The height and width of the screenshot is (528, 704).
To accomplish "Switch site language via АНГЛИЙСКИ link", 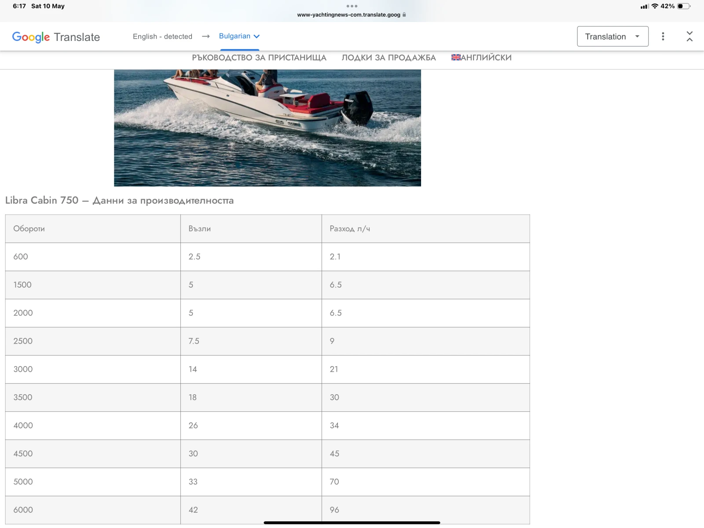I will pos(486,58).
